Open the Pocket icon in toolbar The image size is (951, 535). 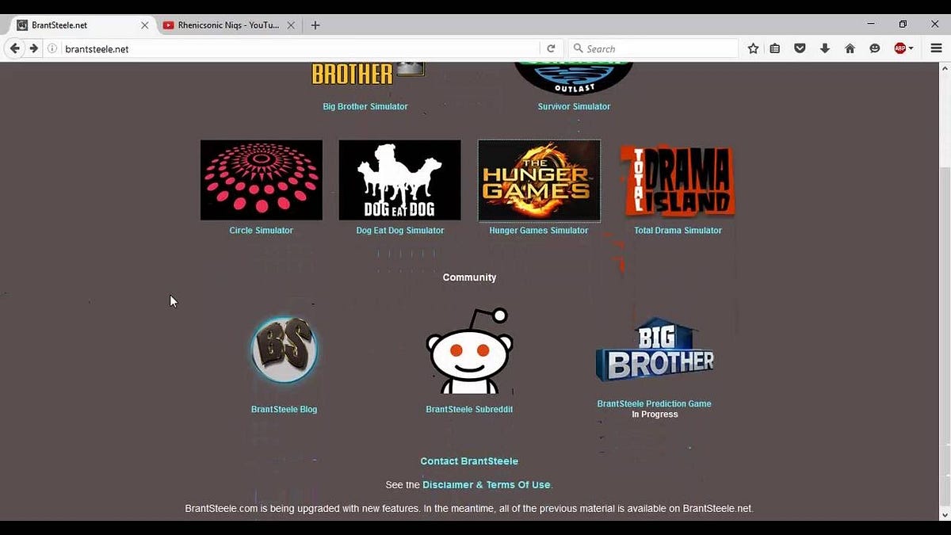pyautogui.click(x=800, y=48)
